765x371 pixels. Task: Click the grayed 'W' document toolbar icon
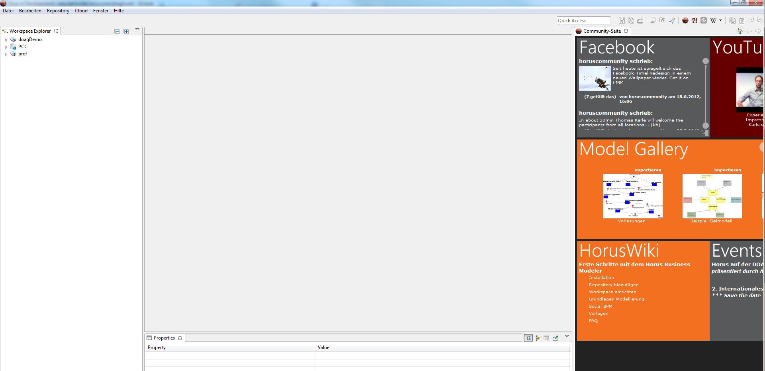pyautogui.click(x=662, y=21)
